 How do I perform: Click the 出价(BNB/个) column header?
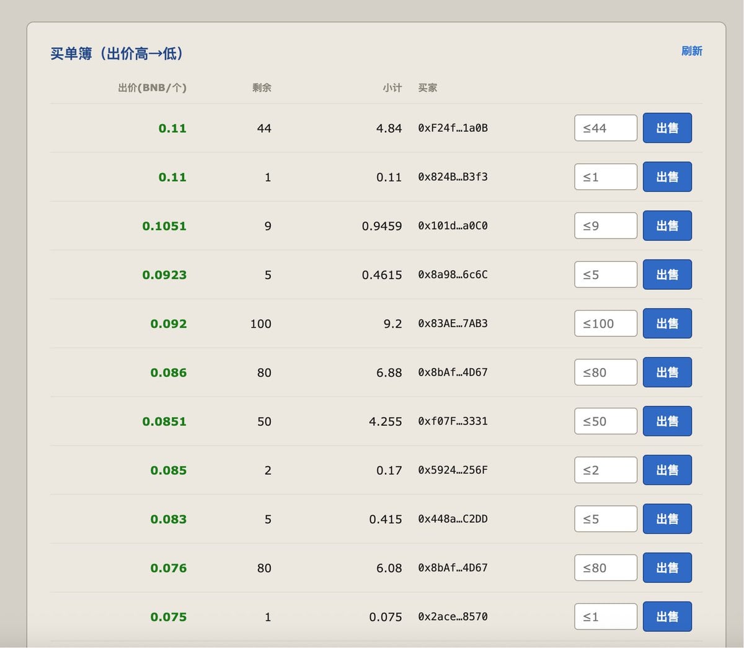point(153,88)
